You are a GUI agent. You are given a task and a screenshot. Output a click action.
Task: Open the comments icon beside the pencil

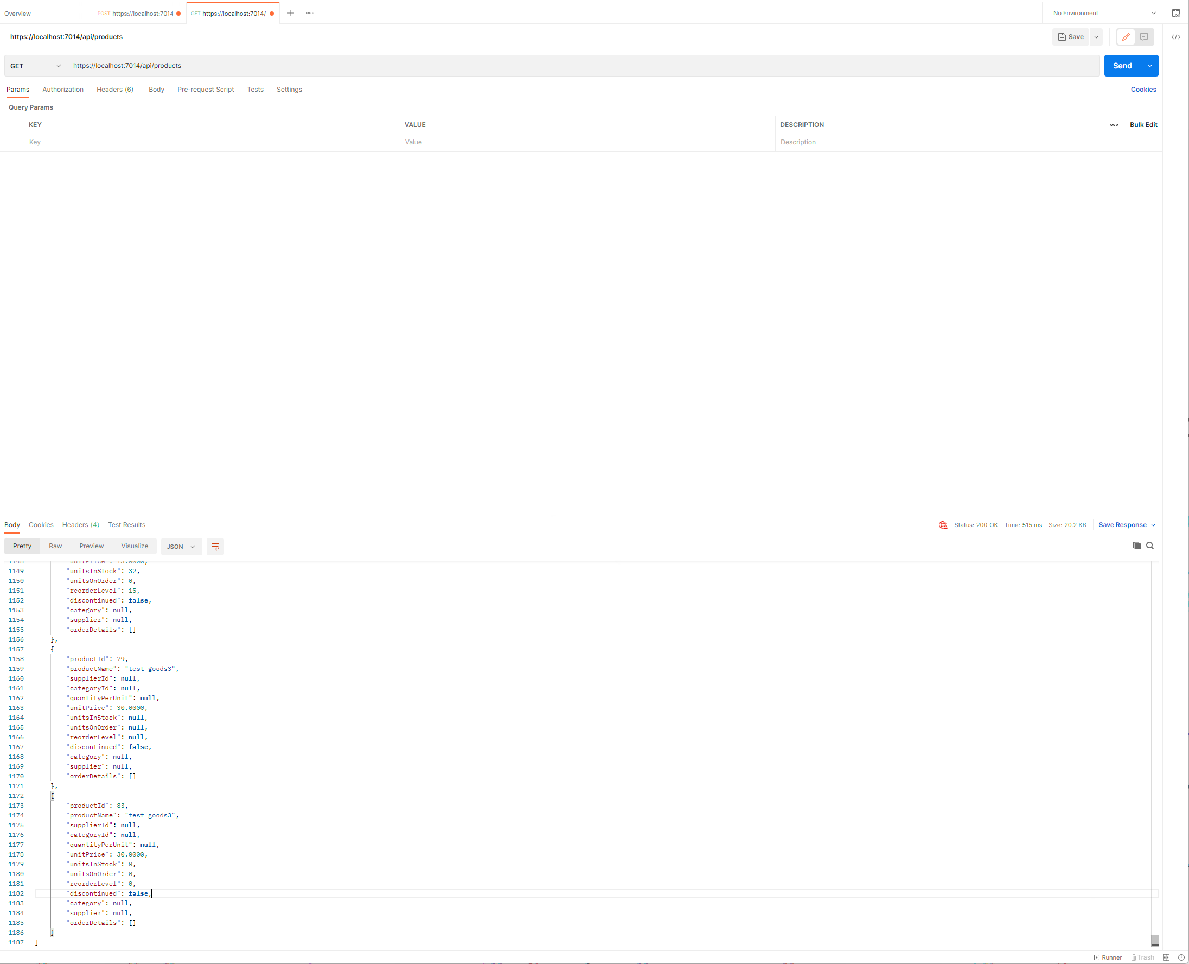[1144, 37]
